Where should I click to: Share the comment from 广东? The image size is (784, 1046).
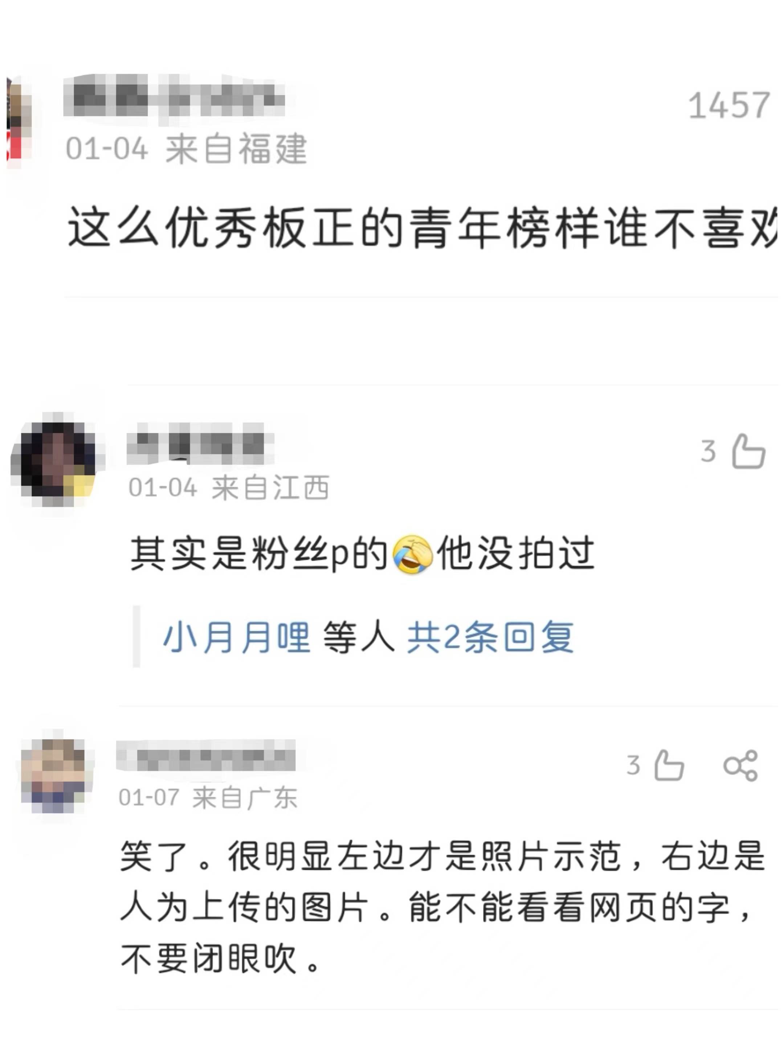[740, 765]
